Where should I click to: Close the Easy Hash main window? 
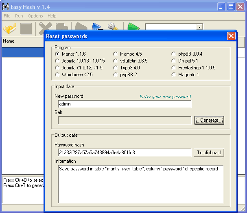point(240,7)
